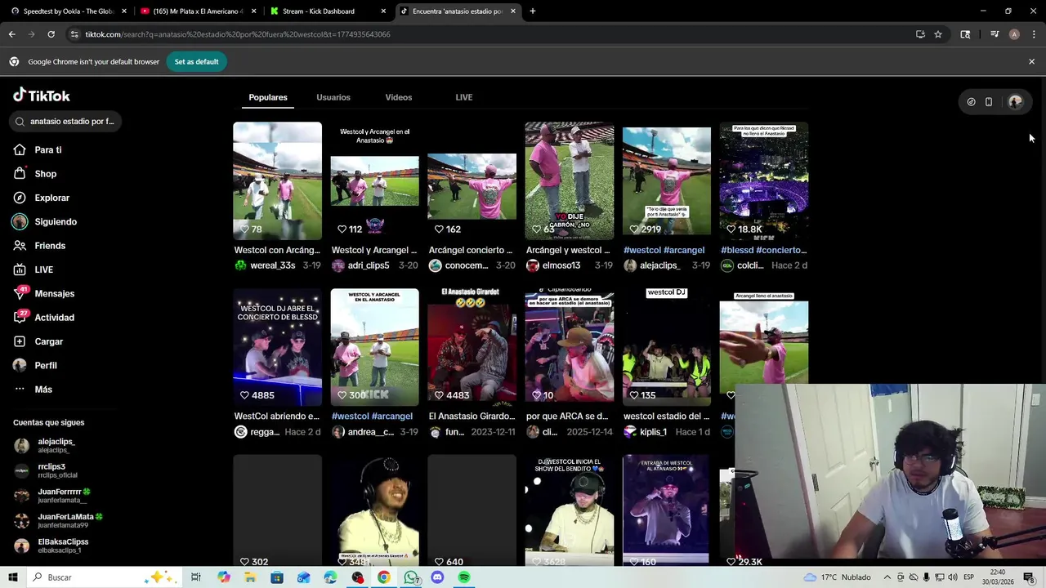Click the taskbar Buscar search box

(105, 577)
